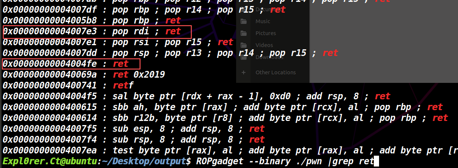Open the Music sidebar entry
Viewport: 458px width, 168px height.
tap(263, 21)
